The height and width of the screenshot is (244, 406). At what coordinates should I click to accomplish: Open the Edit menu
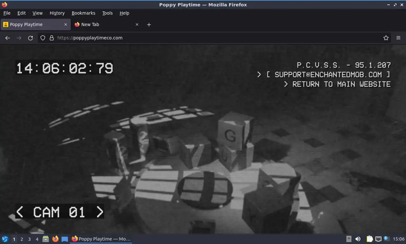tap(22, 13)
